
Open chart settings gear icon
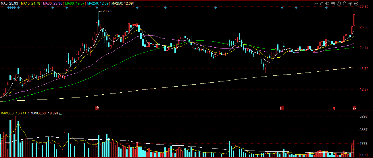(x=316, y=3)
